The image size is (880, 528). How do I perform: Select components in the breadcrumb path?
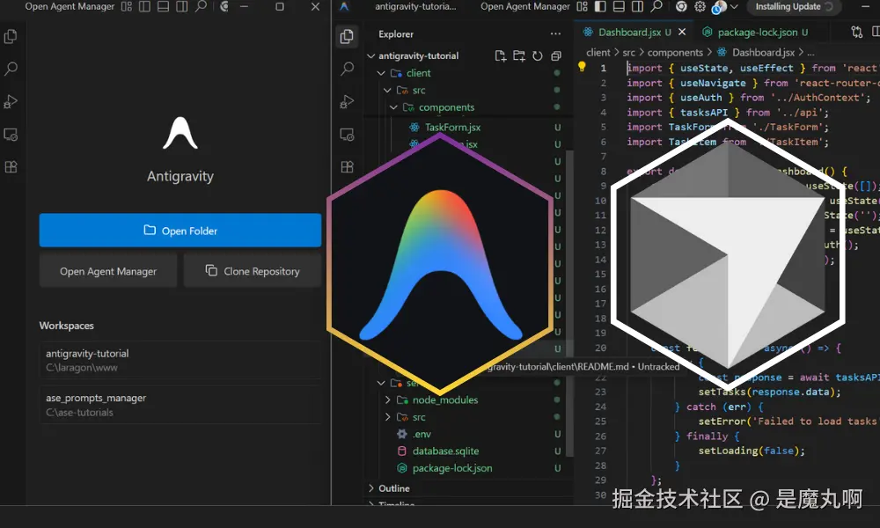[674, 52]
